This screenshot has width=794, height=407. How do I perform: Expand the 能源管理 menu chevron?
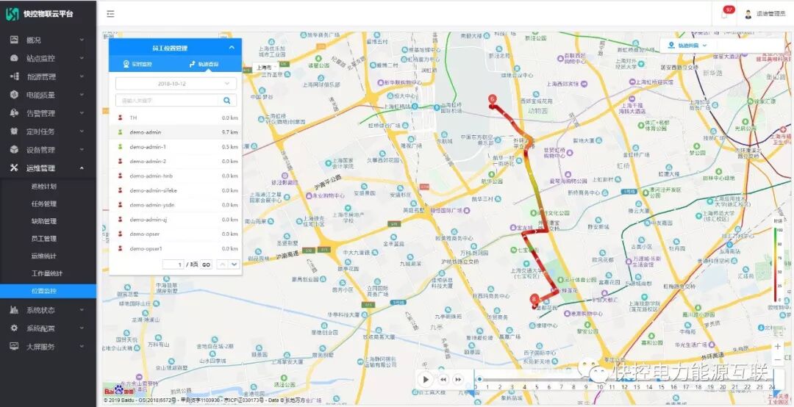click(x=82, y=76)
